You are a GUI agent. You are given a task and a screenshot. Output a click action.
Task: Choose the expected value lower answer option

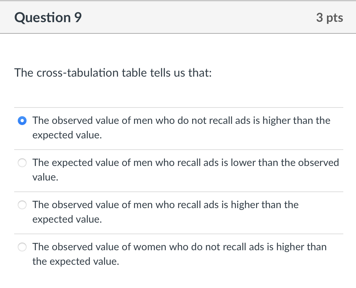(22, 163)
